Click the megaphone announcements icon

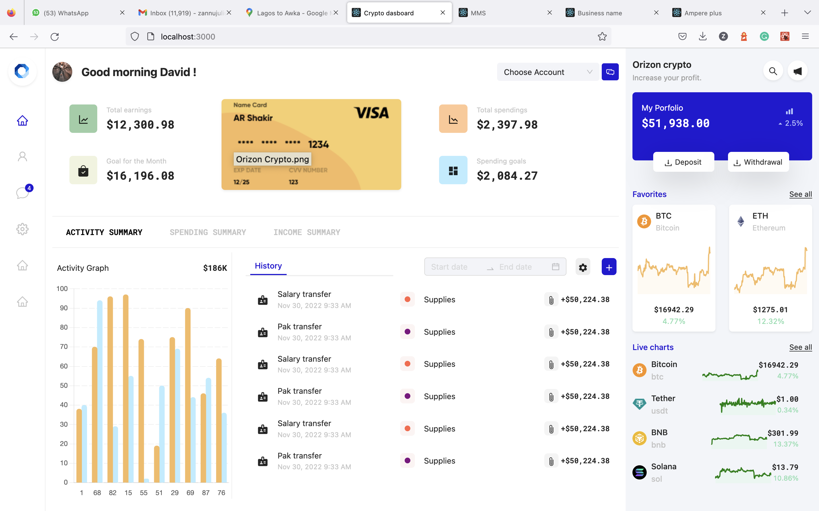(797, 71)
